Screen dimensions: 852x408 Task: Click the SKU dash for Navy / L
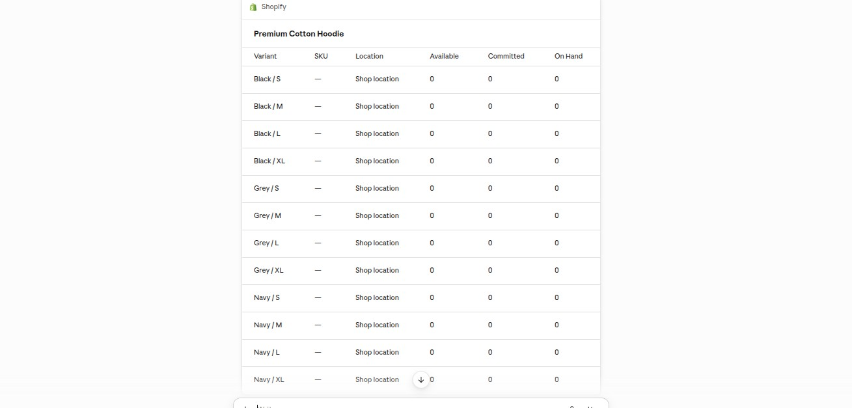(x=318, y=353)
